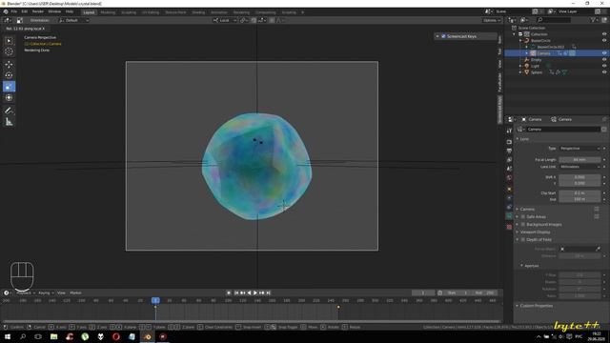Open the Render properties tab icon
This screenshot has width=610, height=343.
[509, 142]
